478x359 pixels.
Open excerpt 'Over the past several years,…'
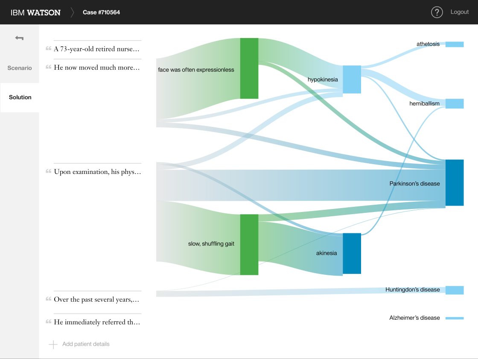[x=96, y=300]
